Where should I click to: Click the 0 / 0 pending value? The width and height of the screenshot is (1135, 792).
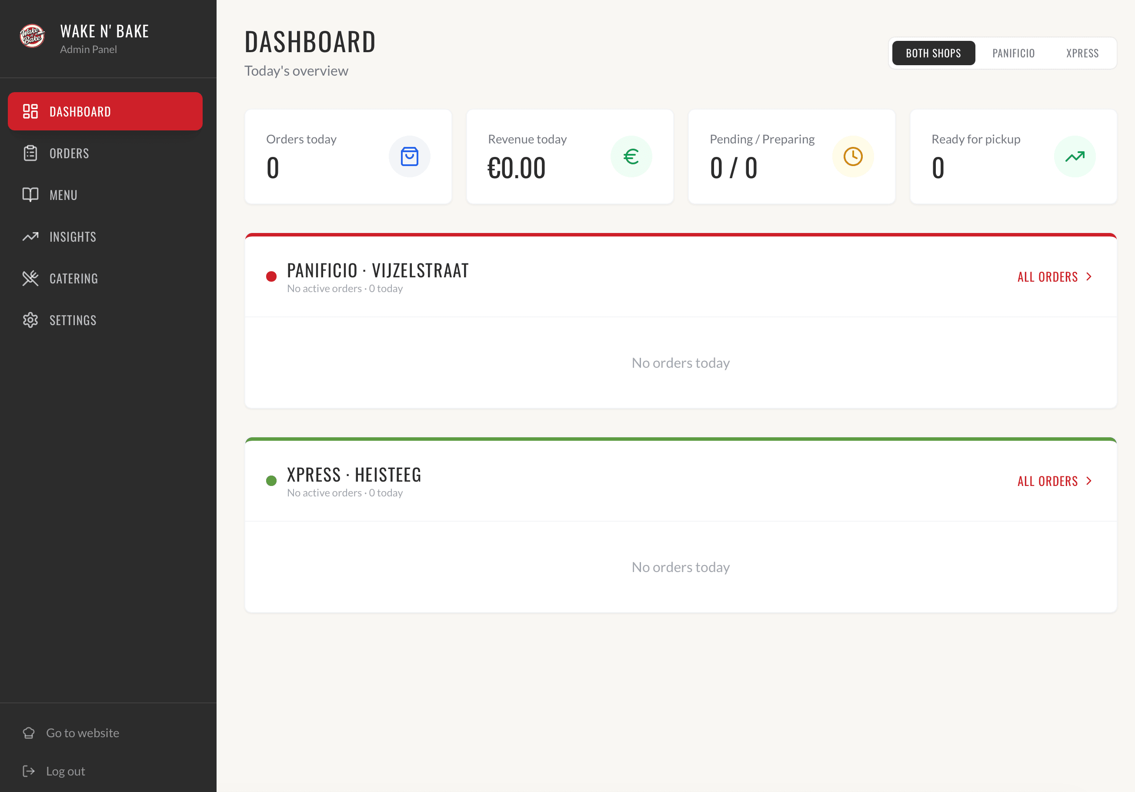[x=734, y=168]
